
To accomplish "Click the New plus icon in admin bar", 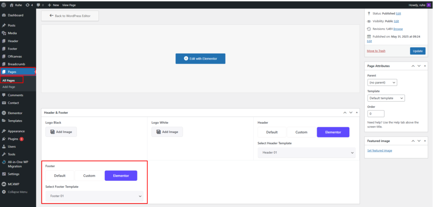I will click(49, 5).
